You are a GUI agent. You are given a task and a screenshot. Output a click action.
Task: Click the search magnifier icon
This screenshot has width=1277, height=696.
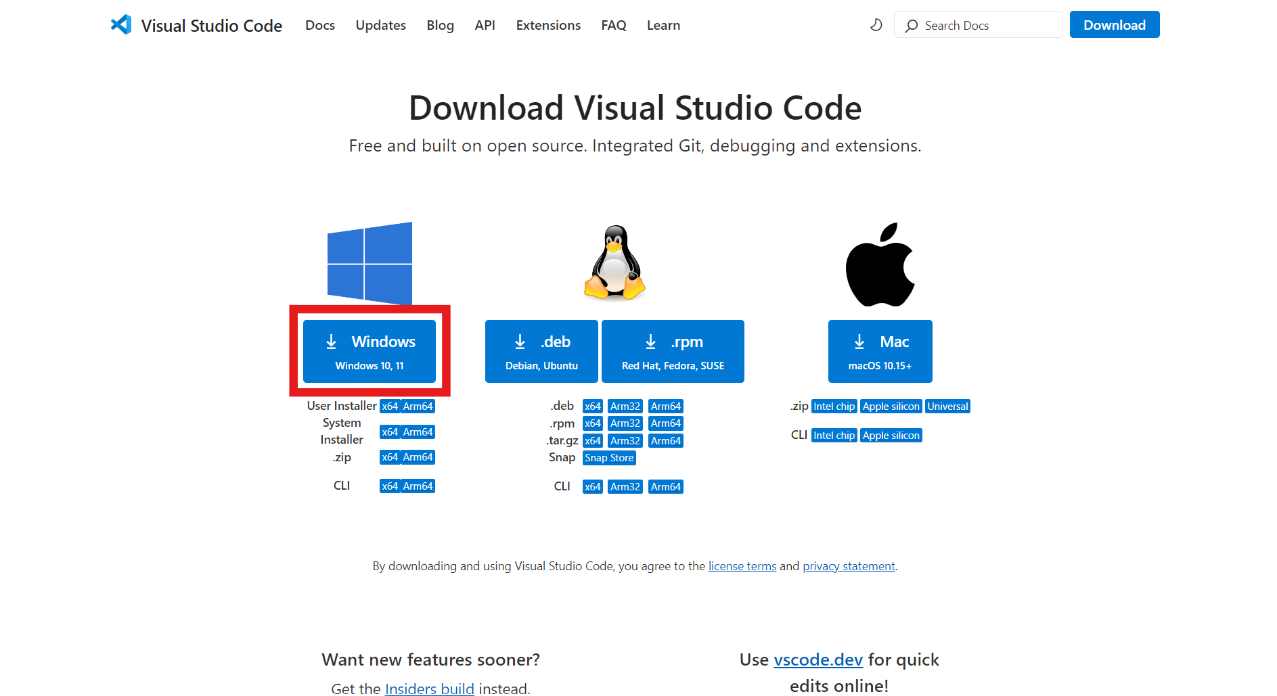(x=912, y=26)
